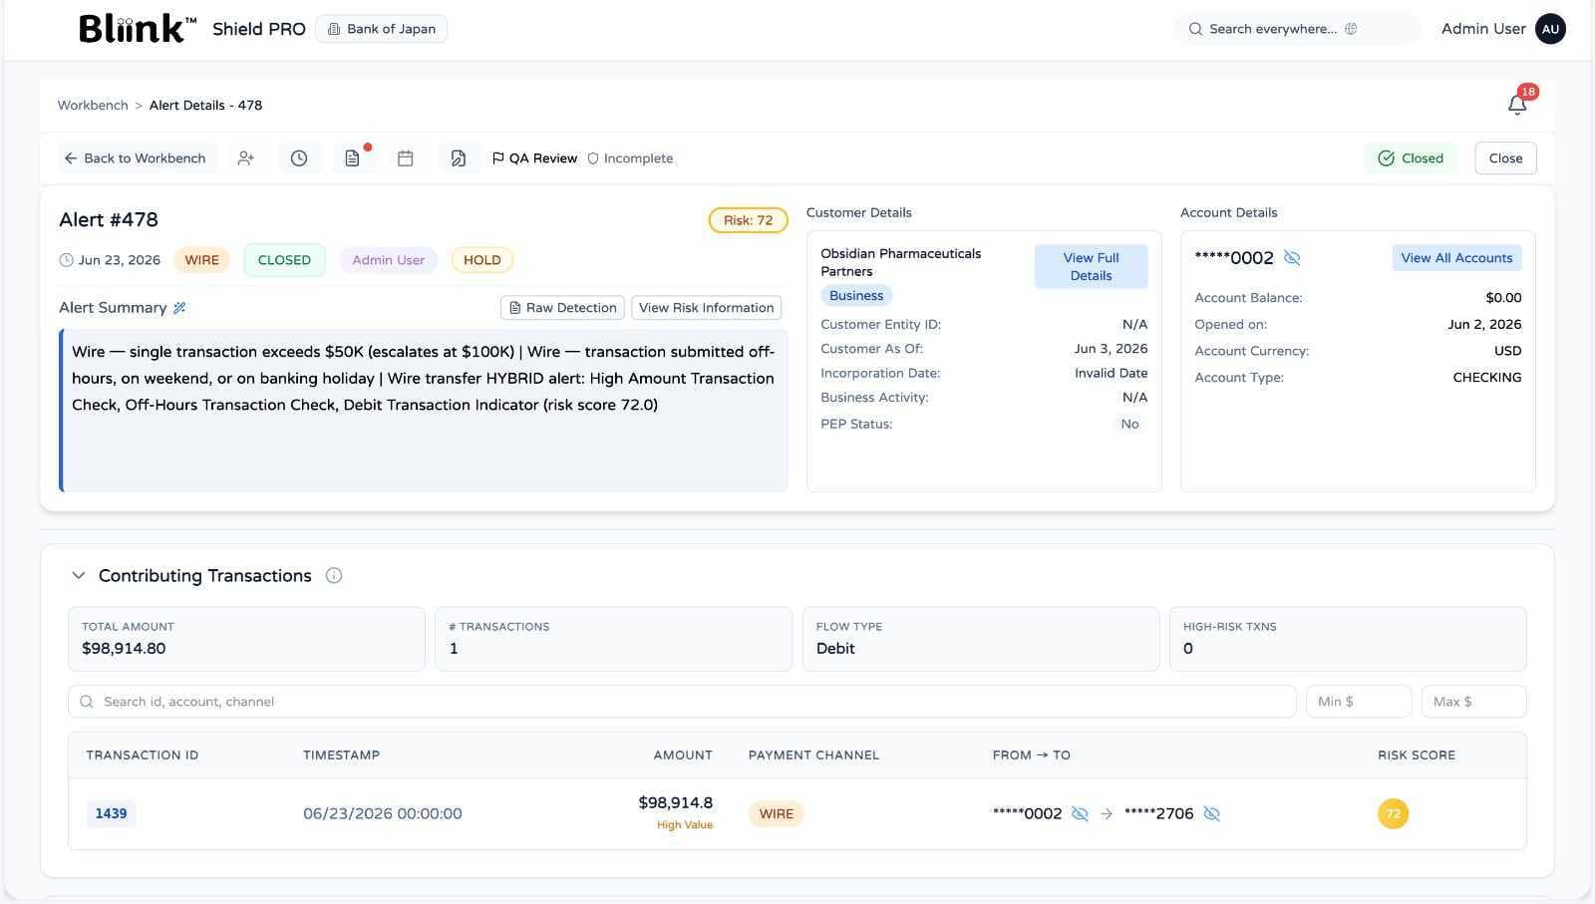Click the Admin User assignee tag
The width and height of the screenshot is (1595, 904).
(x=388, y=260)
